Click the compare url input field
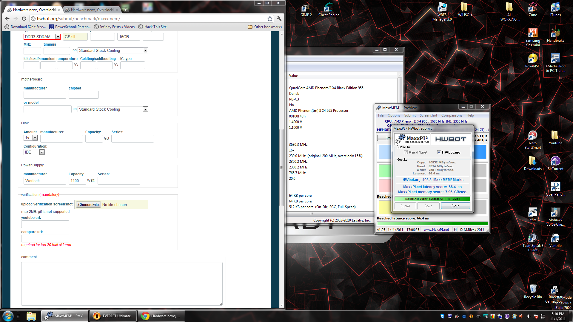 click(45, 239)
